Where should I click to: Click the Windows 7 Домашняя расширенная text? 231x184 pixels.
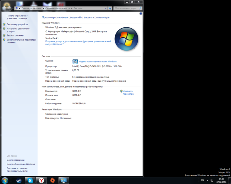[x=63, y=27]
